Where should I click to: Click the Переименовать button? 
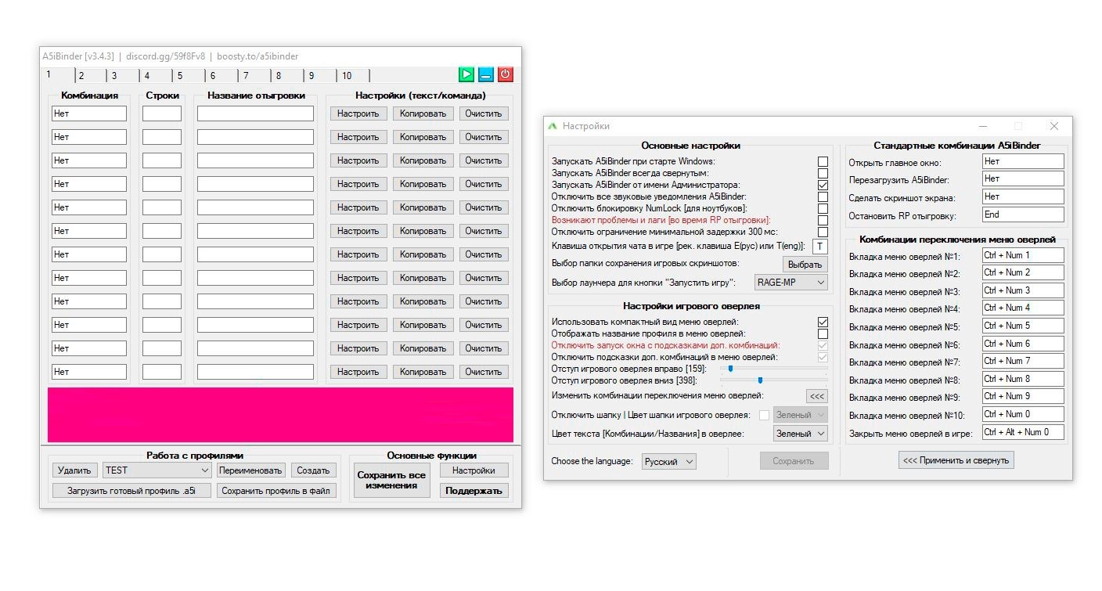[x=250, y=470]
